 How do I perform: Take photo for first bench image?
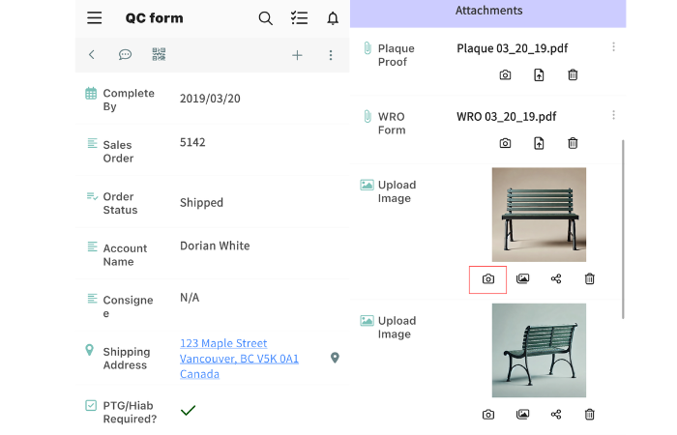pos(488,279)
